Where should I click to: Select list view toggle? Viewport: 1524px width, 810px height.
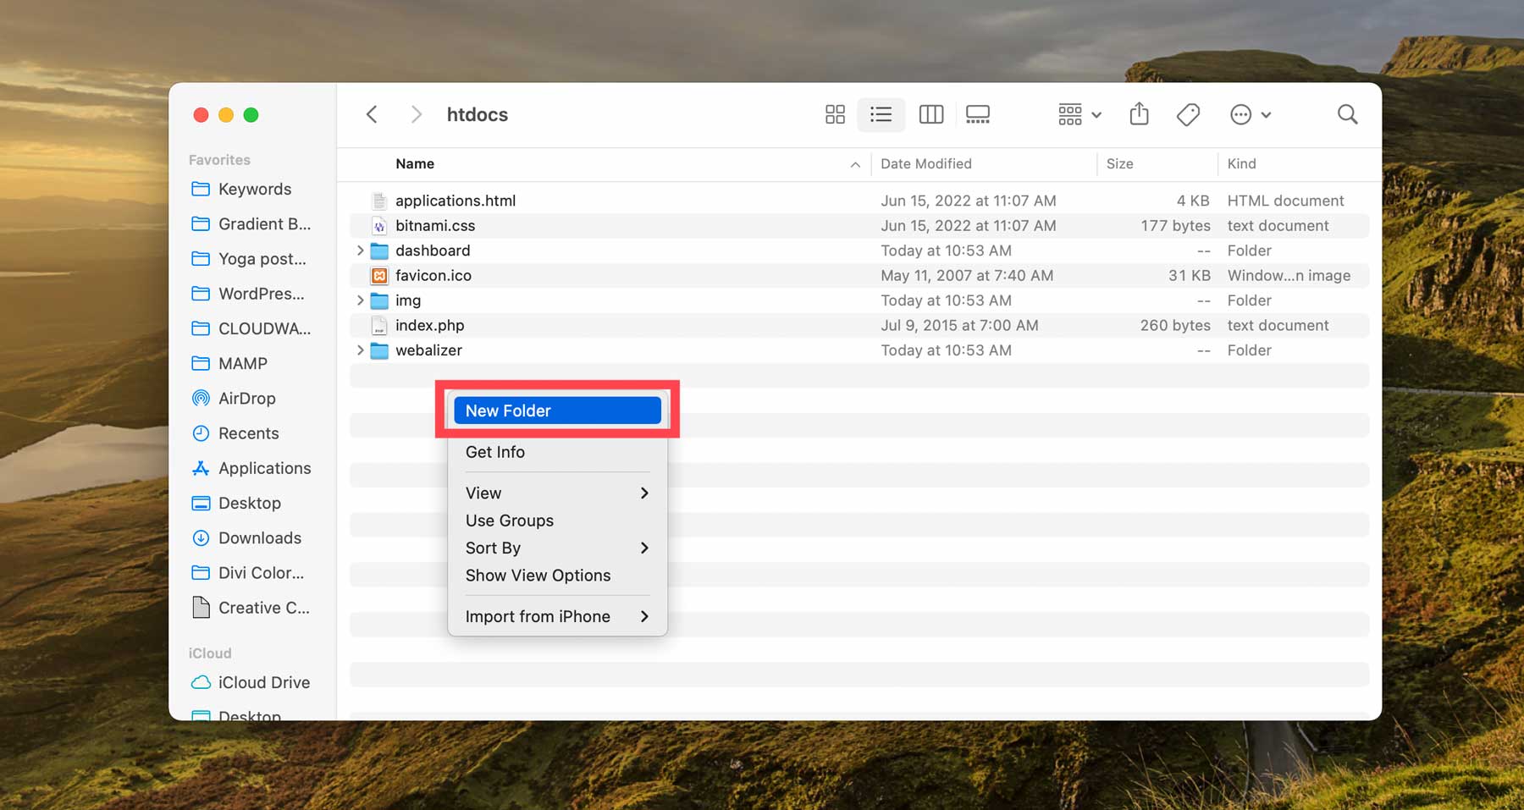click(881, 114)
